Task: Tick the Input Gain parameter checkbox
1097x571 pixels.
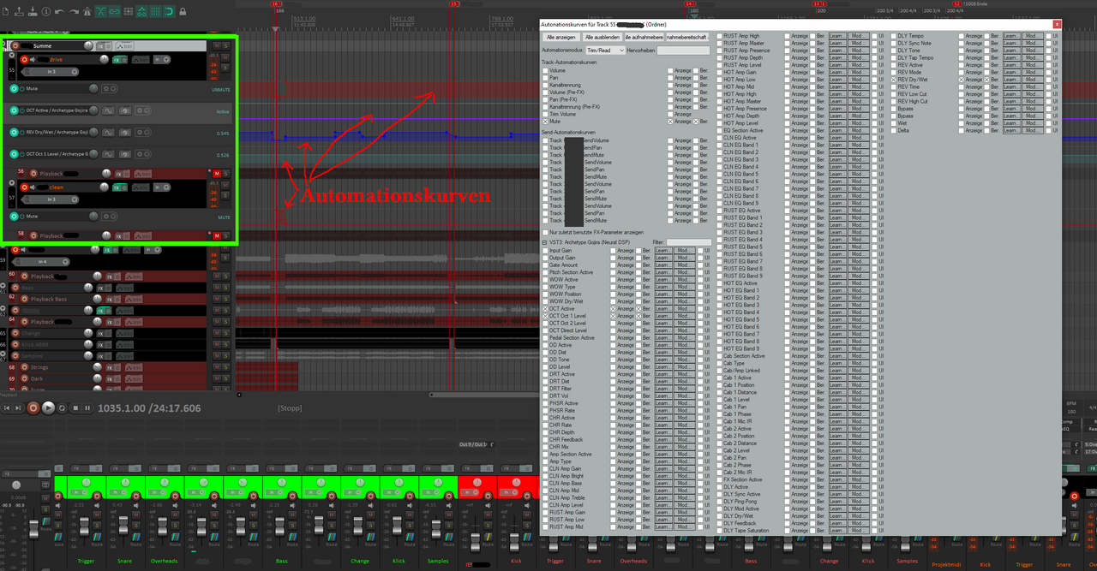Action: coord(545,251)
